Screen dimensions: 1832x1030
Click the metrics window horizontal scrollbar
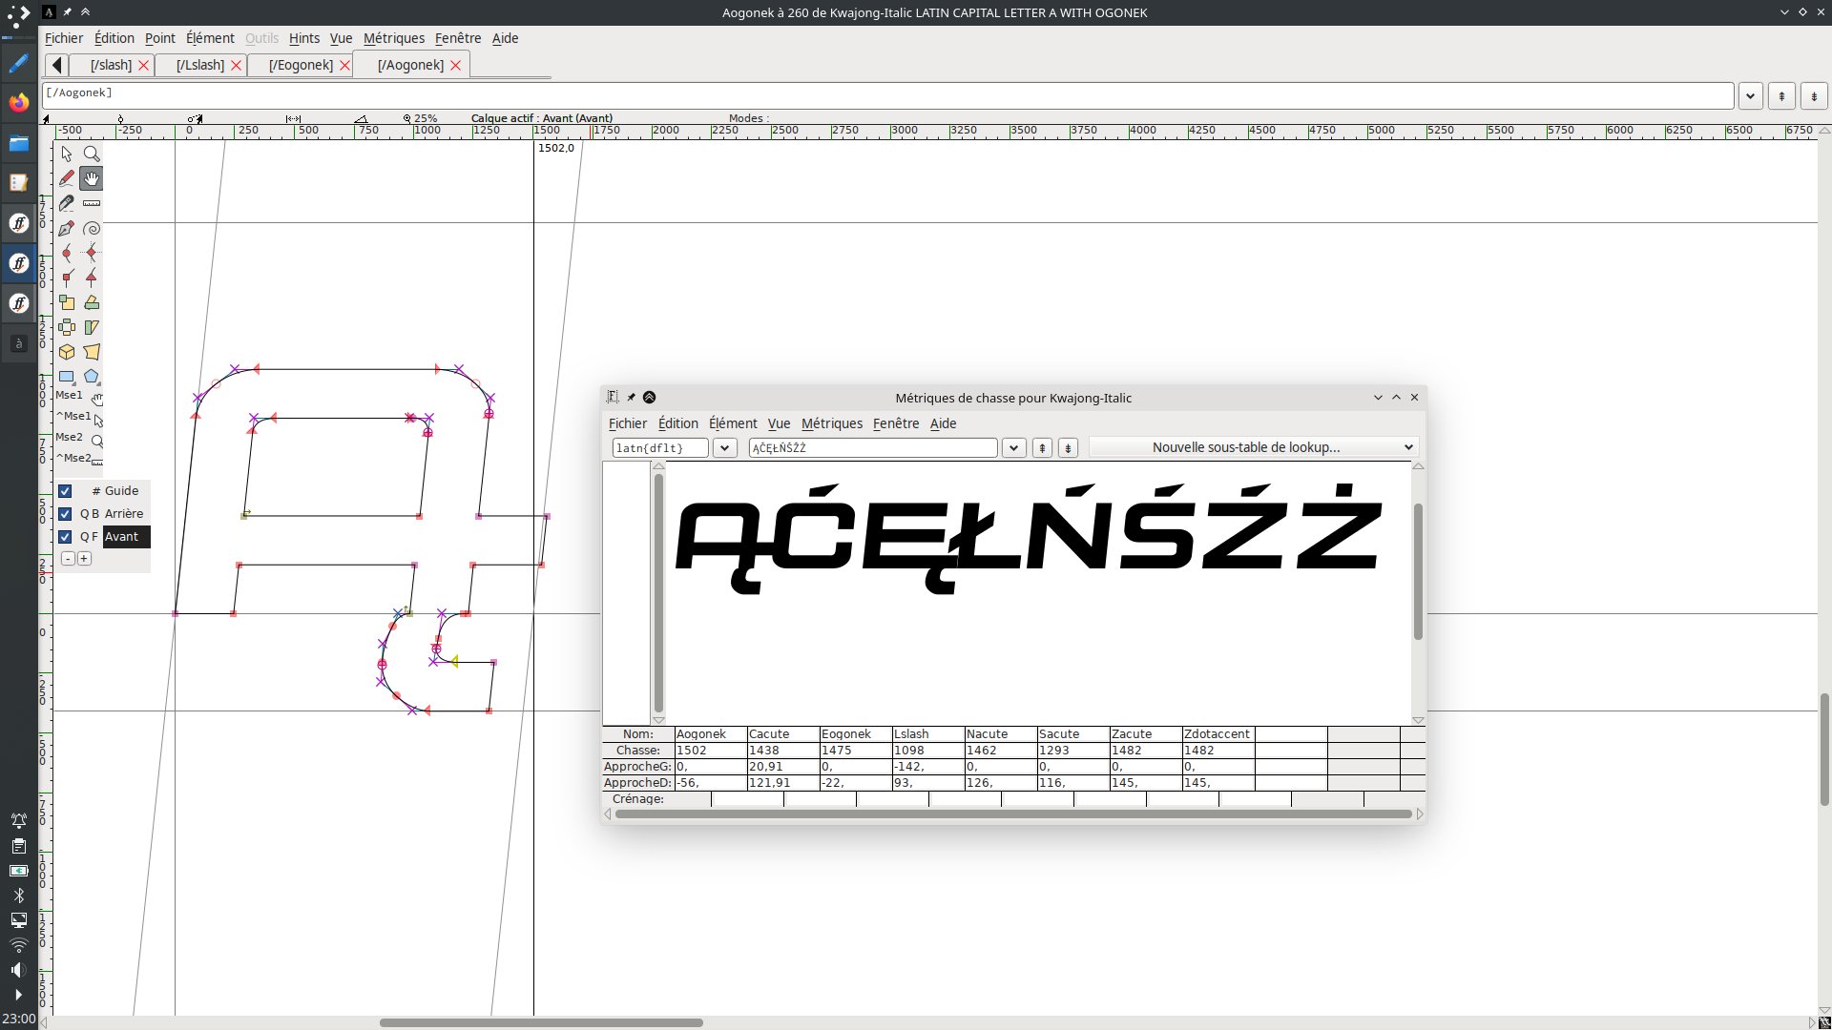tap(1013, 814)
